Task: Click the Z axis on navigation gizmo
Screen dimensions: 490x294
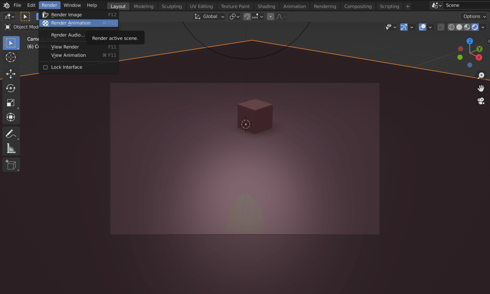Action: pos(470,41)
